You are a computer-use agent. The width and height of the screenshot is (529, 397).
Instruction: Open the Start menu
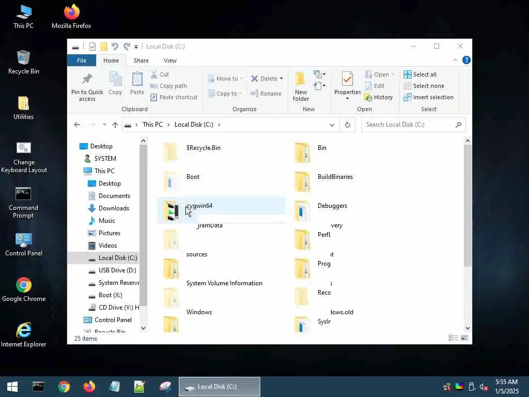12,387
